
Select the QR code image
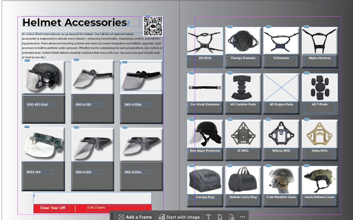153,26
